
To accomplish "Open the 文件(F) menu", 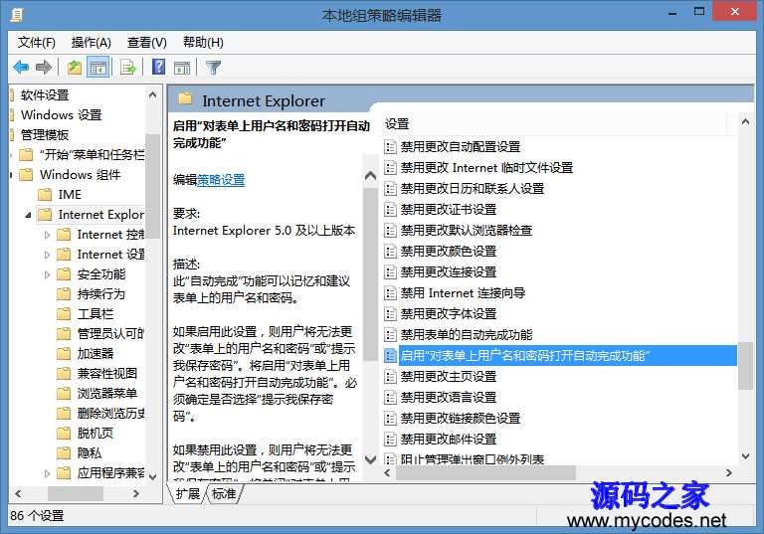I will (x=37, y=43).
